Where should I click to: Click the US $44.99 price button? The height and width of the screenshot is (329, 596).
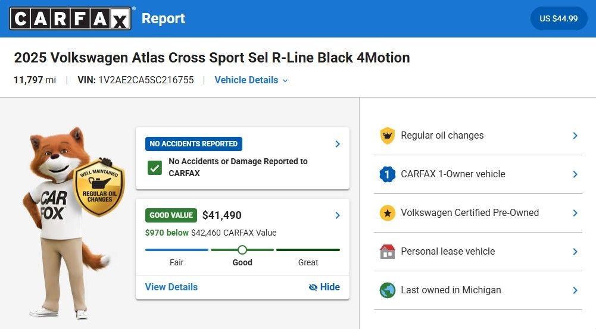click(558, 18)
